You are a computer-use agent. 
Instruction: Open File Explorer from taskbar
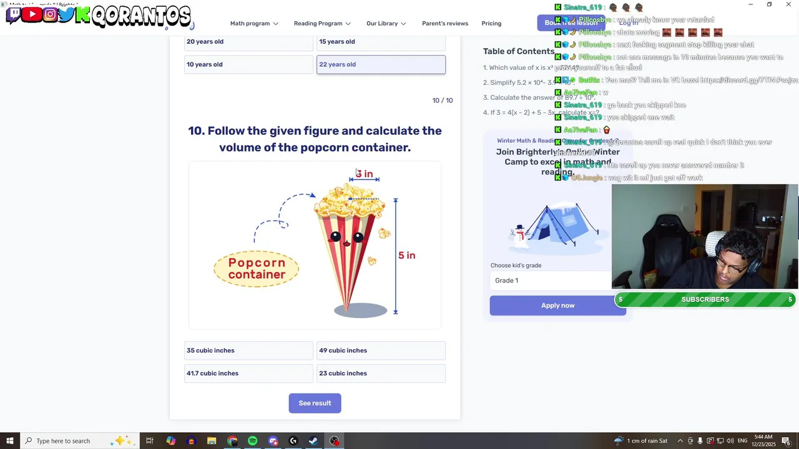tap(212, 441)
